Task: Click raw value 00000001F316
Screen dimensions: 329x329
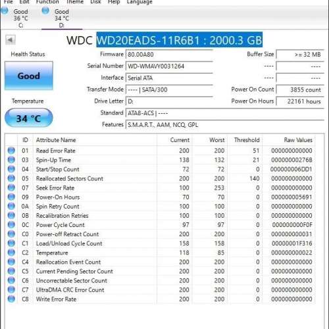Action: (291, 243)
